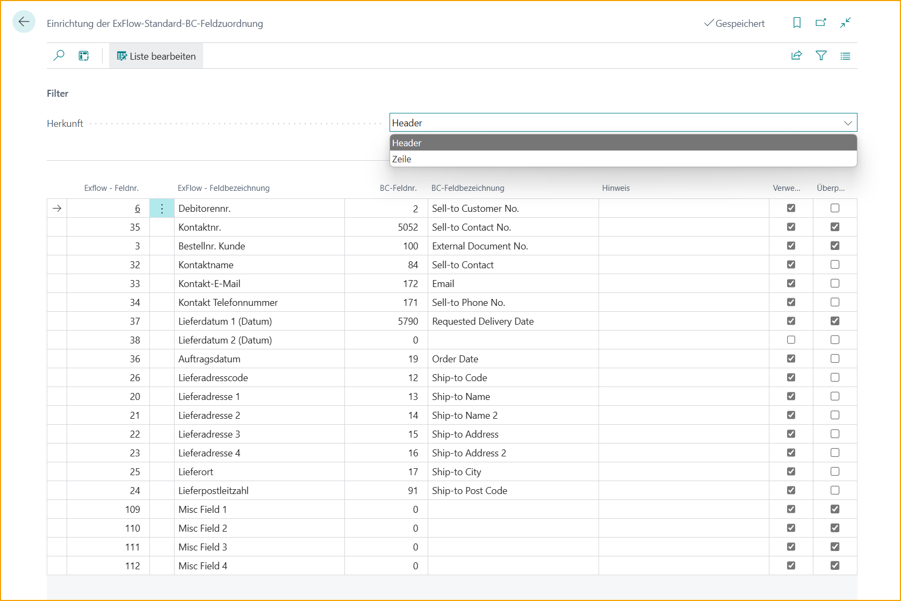The image size is (901, 601).
Task: Click the Herkunft dropdown chevron arrow
Action: 847,123
